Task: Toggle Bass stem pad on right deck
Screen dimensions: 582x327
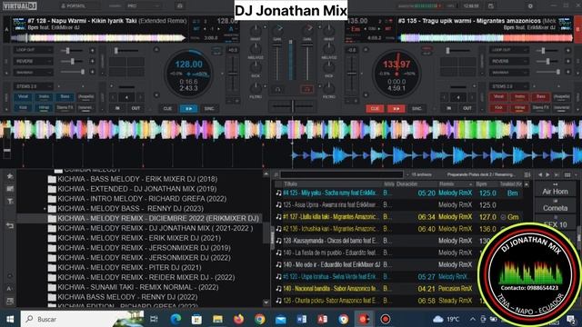Action: point(540,97)
